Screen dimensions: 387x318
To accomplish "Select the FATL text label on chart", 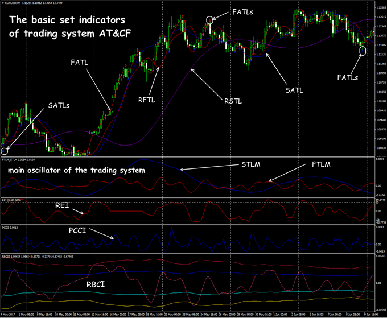I will click(x=80, y=61).
